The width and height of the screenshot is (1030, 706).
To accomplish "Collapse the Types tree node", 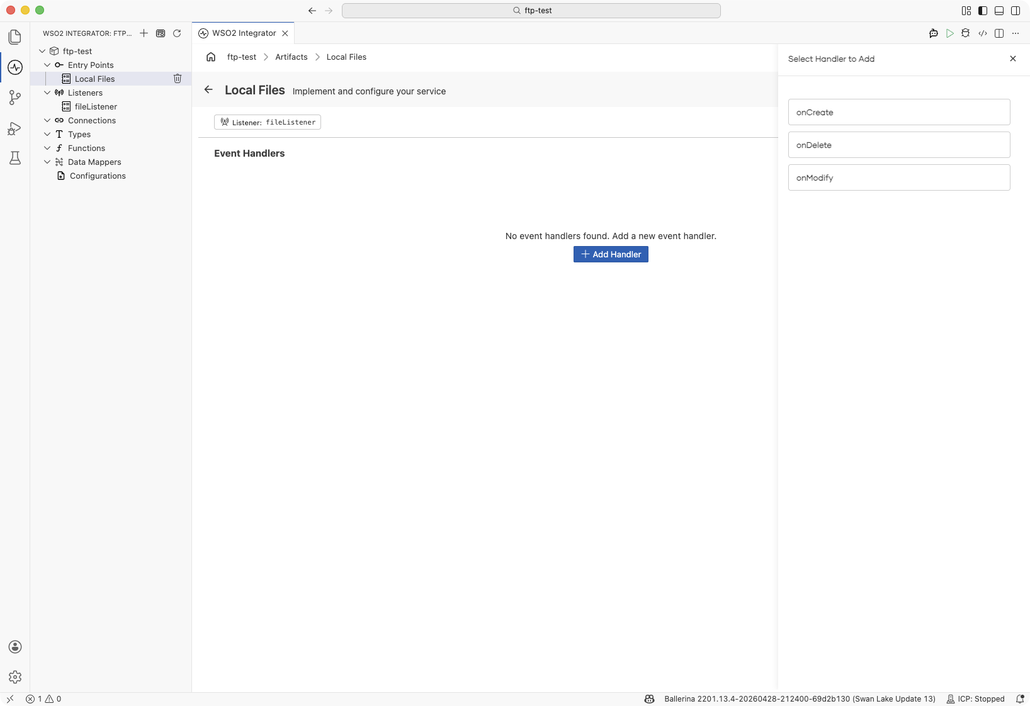I will [47, 134].
